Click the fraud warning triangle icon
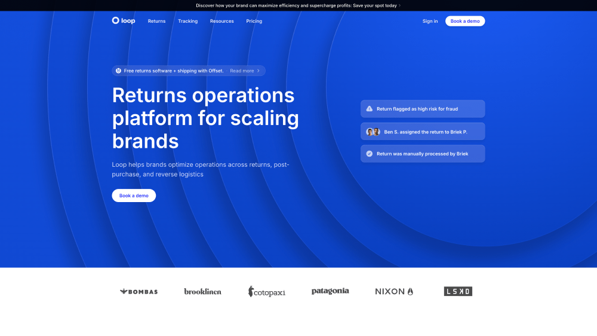This screenshot has height=336, width=597. pyautogui.click(x=370, y=109)
